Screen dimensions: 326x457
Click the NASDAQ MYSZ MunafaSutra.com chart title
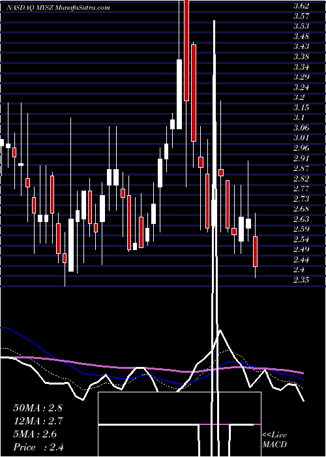coord(58,7)
